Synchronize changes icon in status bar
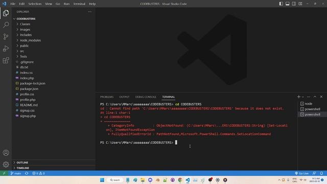Viewport: 327px width, 184px height. point(27,173)
